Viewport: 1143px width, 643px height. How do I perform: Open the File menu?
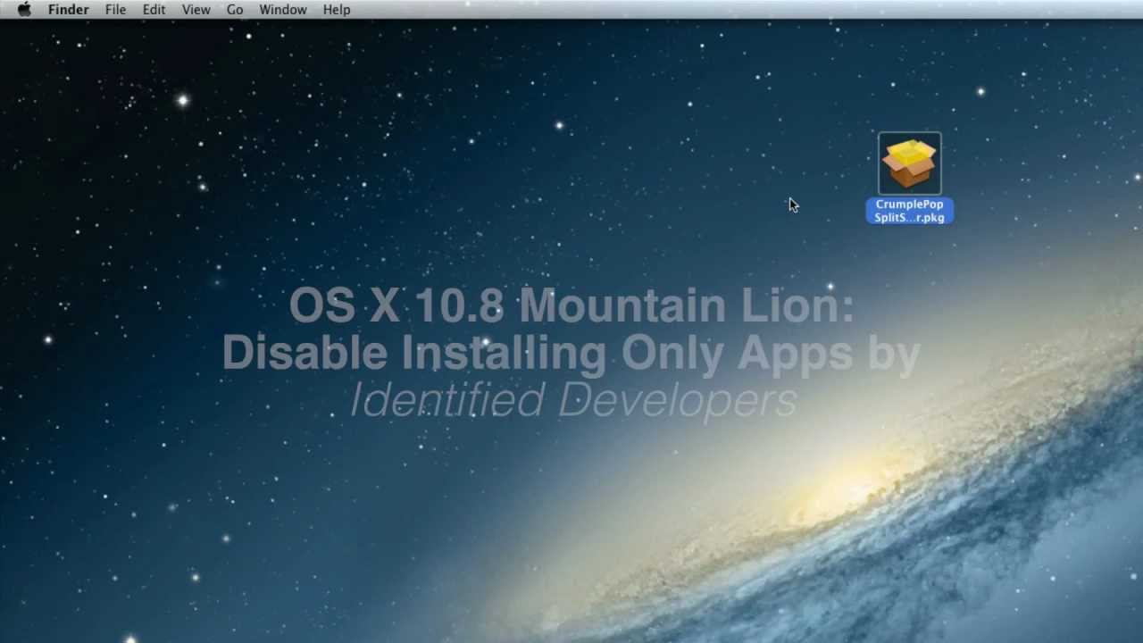click(115, 10)
